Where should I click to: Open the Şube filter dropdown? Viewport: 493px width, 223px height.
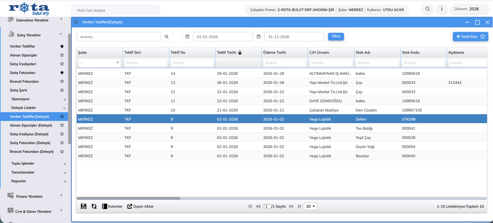(99, 63)
